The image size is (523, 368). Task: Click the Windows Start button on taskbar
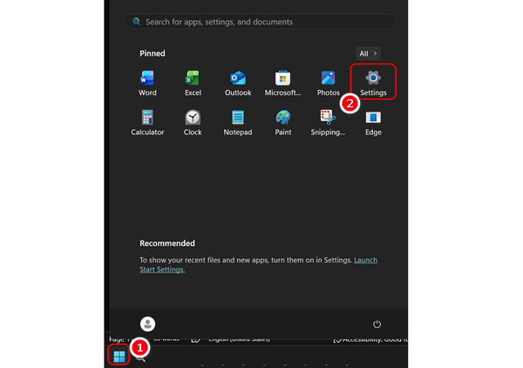pos(119,356)
